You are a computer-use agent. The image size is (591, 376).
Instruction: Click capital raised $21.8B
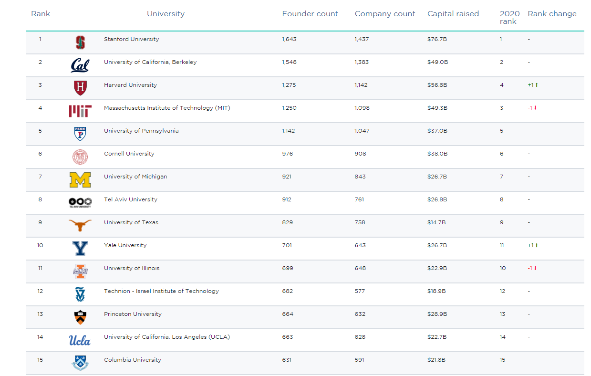[x=437, y=360]
